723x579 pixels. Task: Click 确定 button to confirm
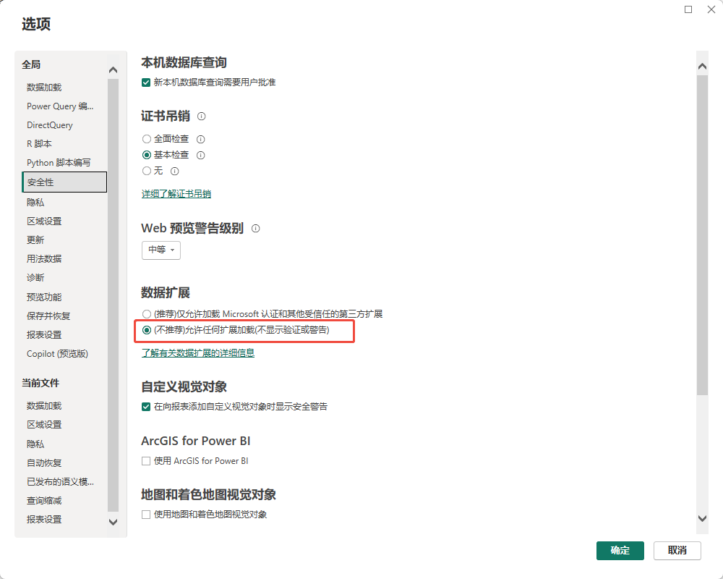[620, 550]
